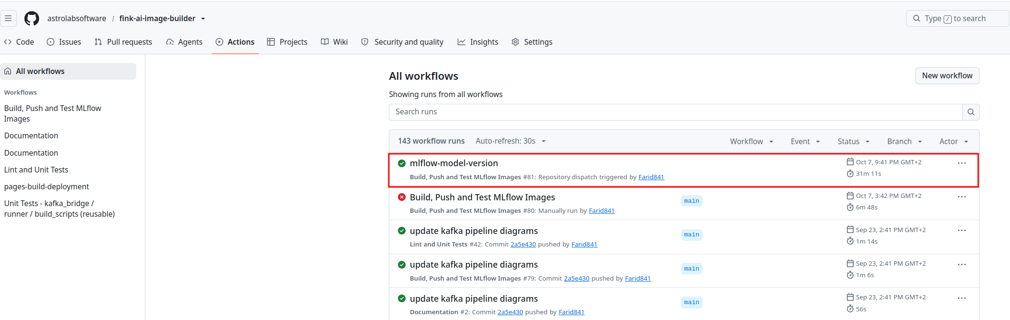Expand the Auto-refresh: 30s dropdown

click(511, 141)
